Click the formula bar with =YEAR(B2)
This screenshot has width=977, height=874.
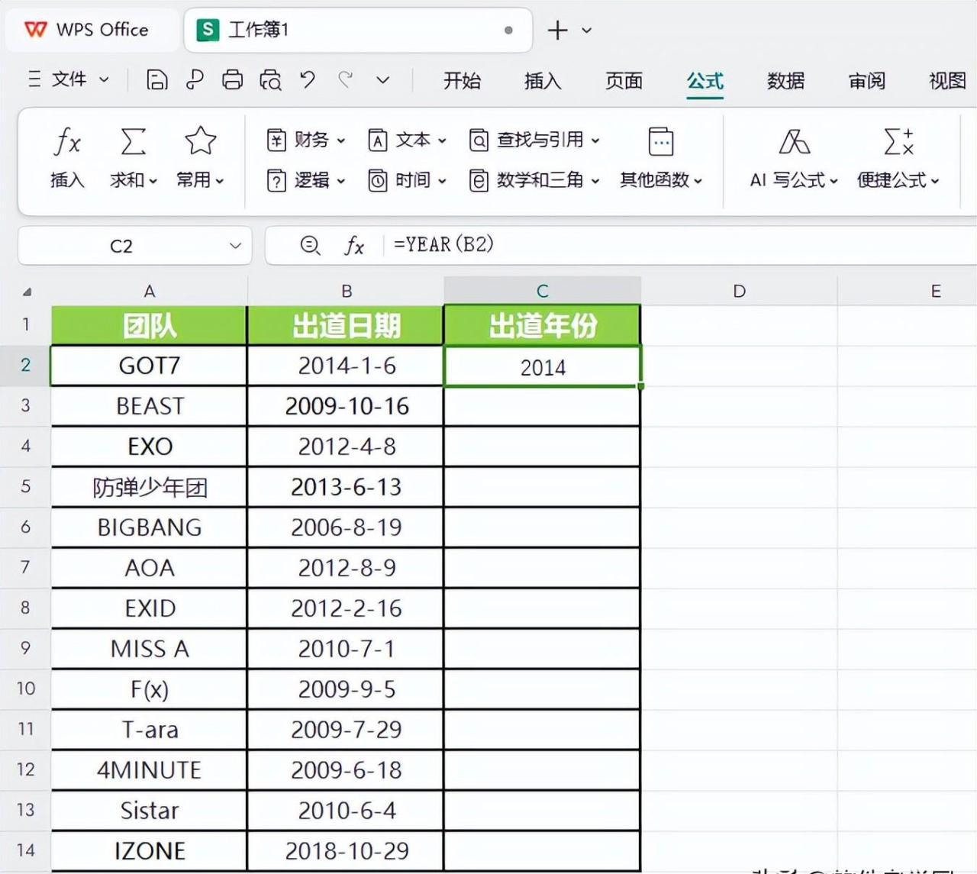pos(679,245)
